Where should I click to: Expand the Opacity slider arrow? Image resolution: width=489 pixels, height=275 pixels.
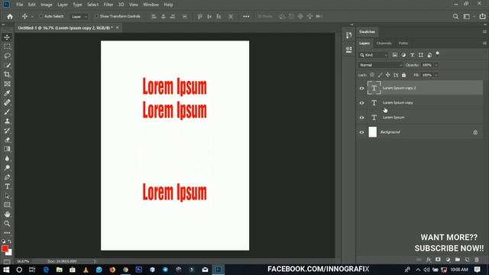(x=436, y=65)
